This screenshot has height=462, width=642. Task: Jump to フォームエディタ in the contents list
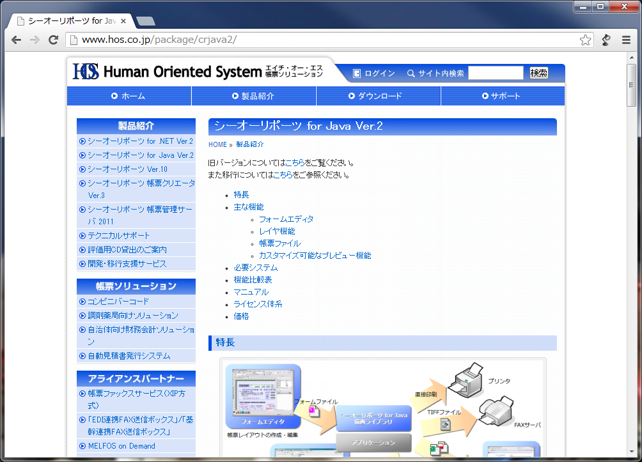click(x=286, y=219)
